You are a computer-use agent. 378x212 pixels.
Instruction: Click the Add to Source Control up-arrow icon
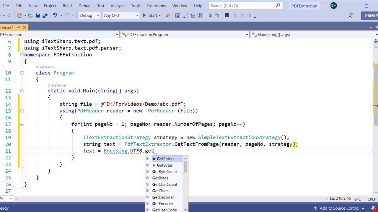(315, 208)
